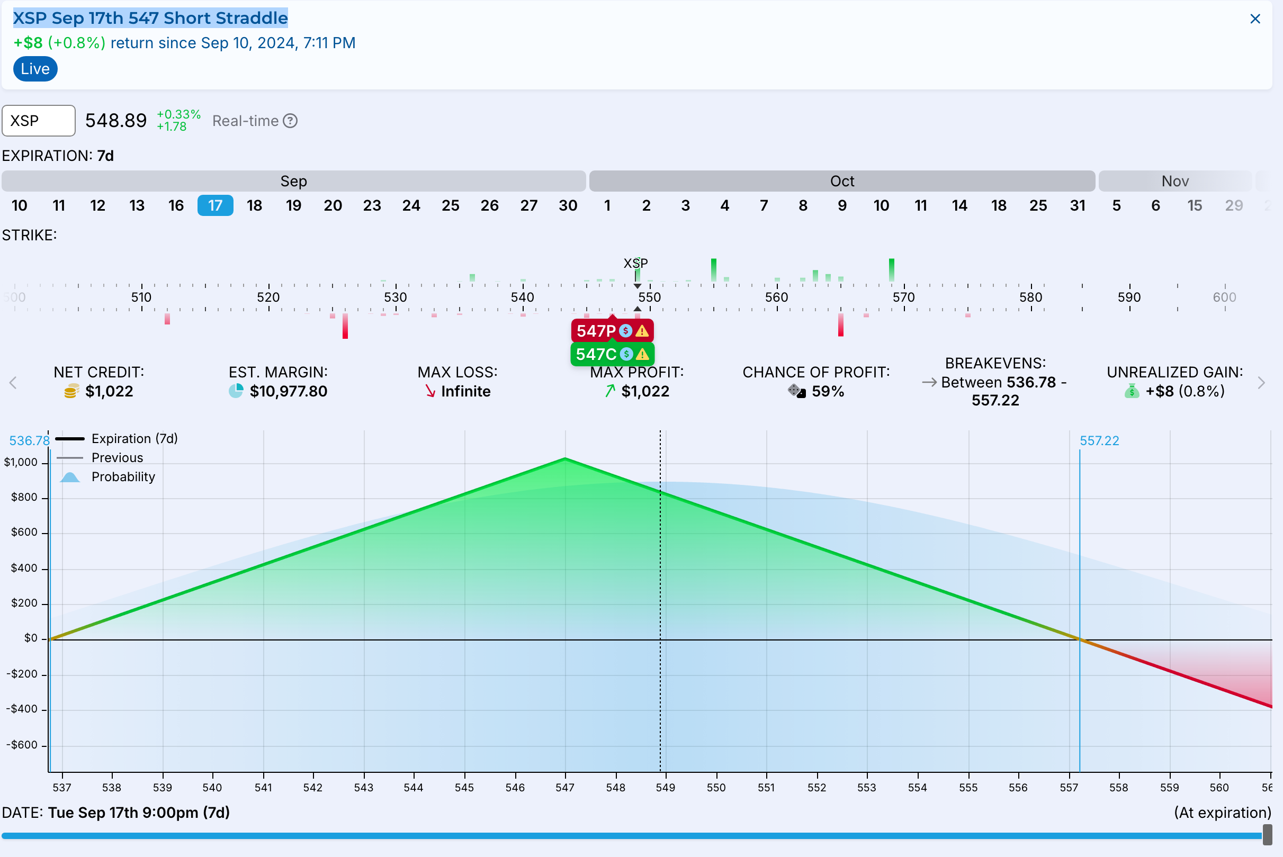
Task: Choose Sep 11 expiration date
Action: pos(59,205)
